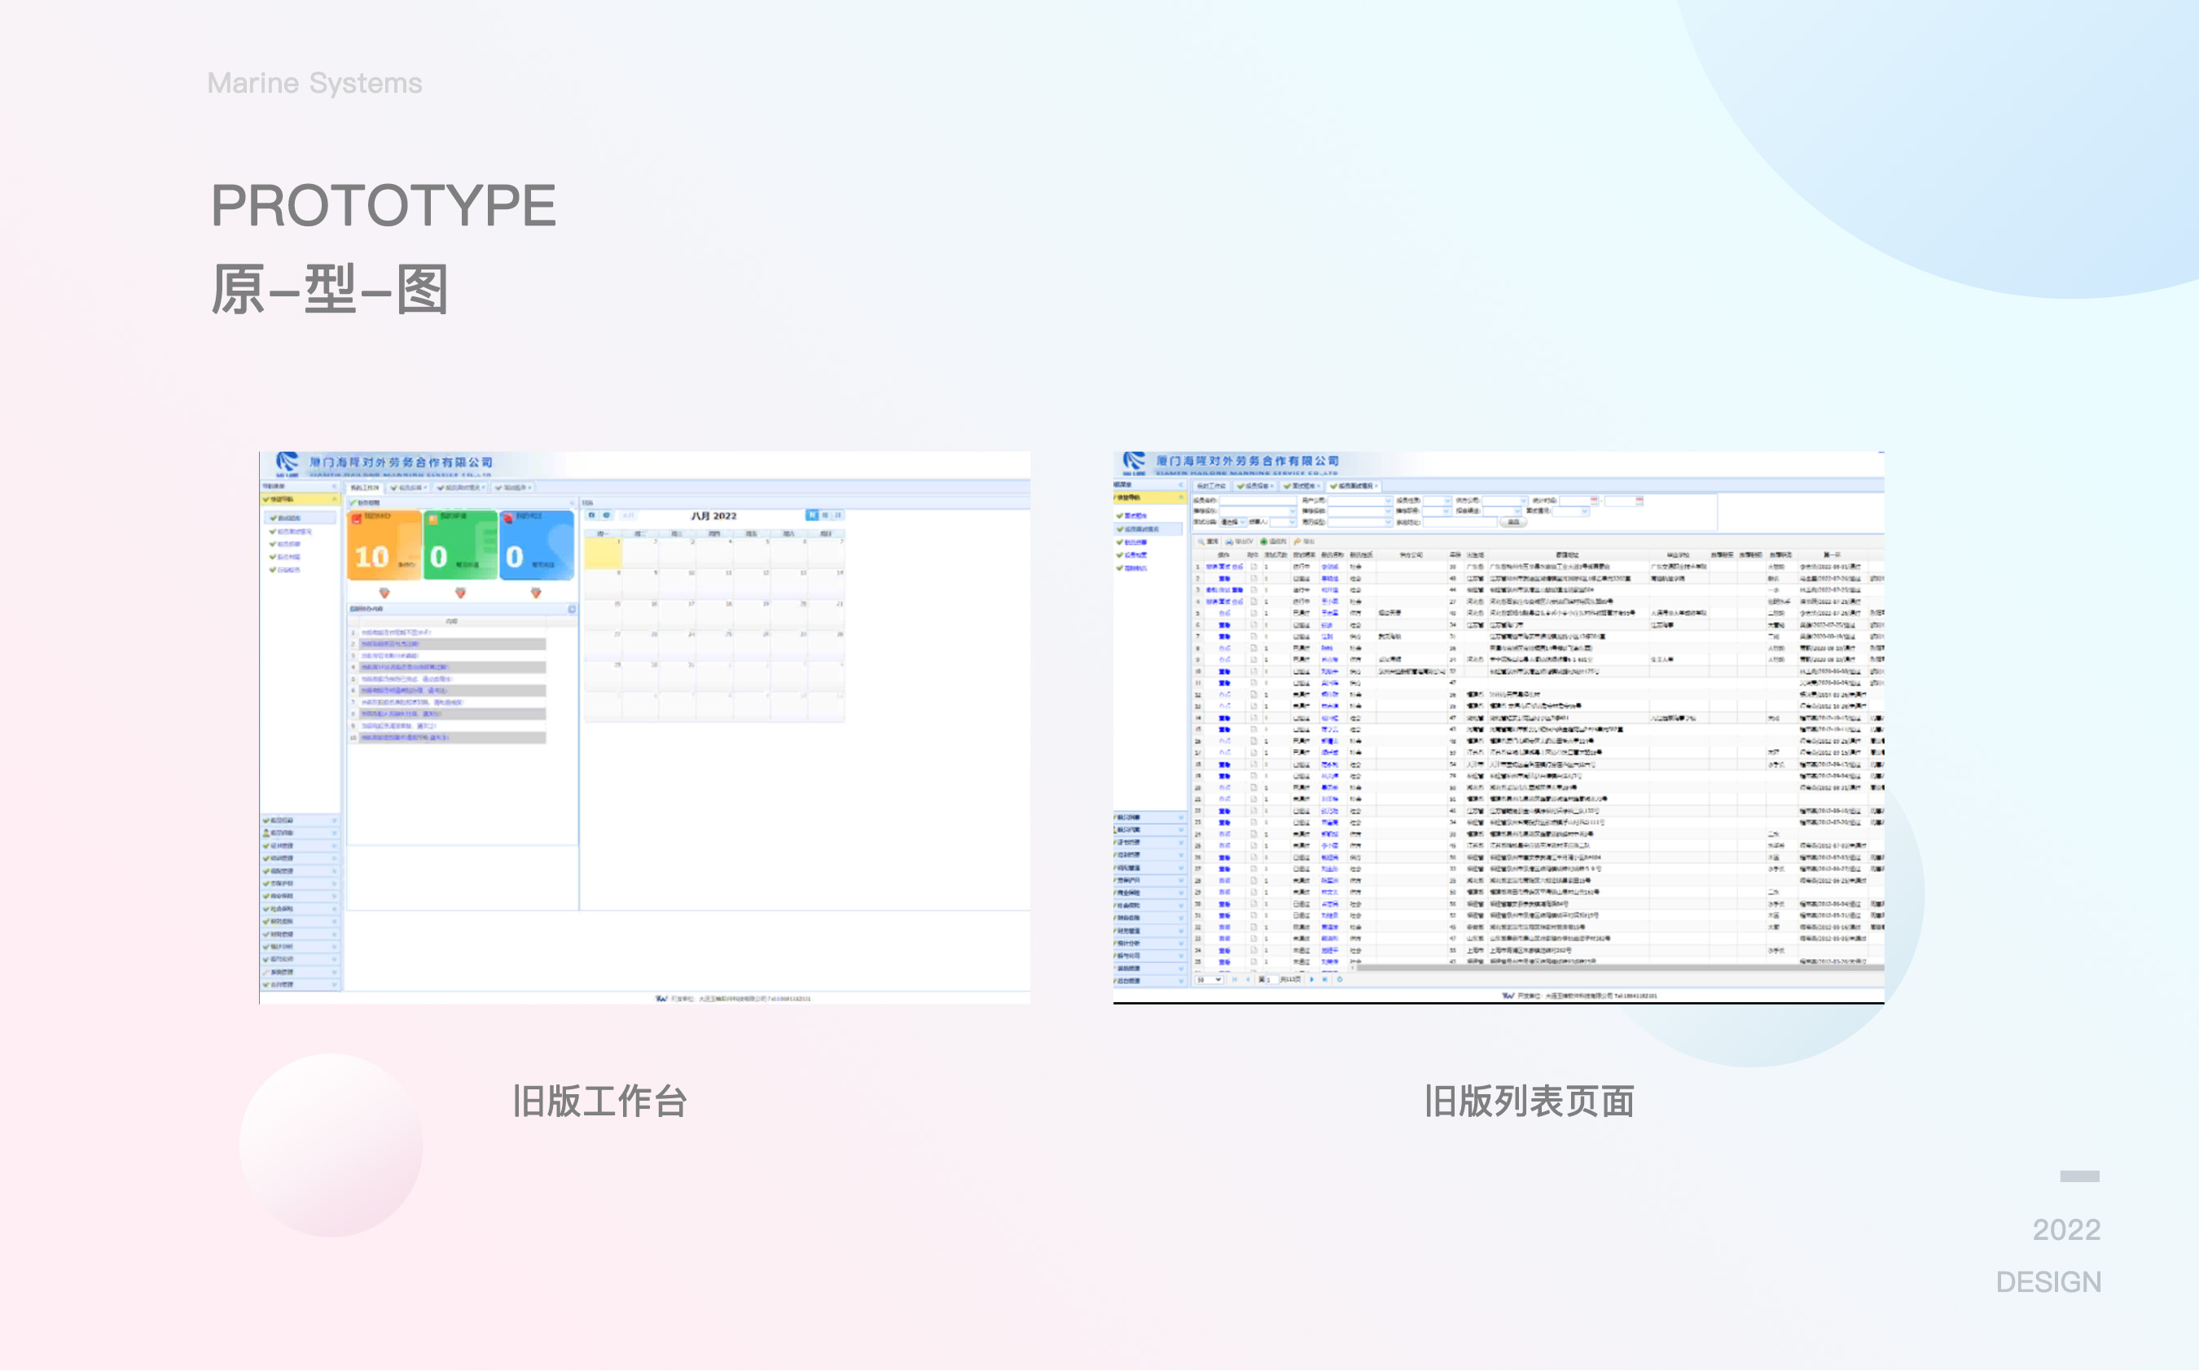This screenshot has width=2199, height=1371.
Task: Open the first tab in the list page tab strip
Action: click(1212, 486)
